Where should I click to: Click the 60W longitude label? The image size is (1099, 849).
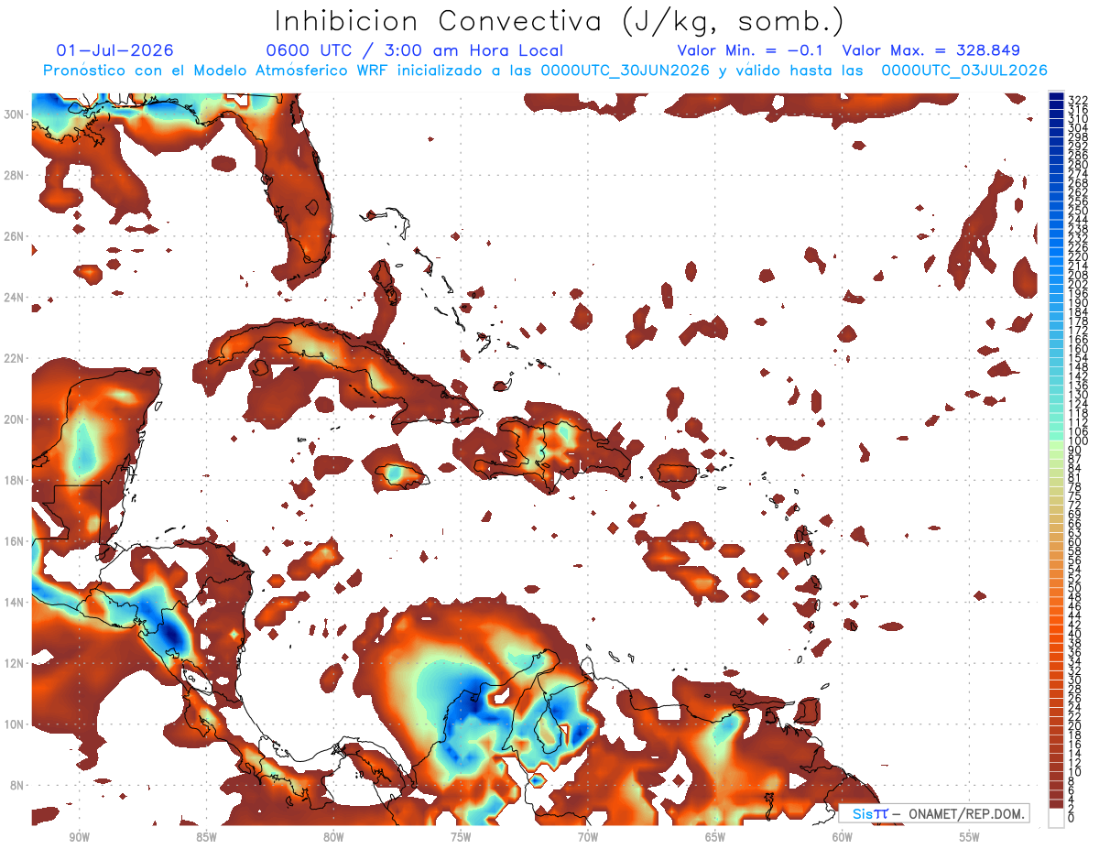tap(843, 837)
